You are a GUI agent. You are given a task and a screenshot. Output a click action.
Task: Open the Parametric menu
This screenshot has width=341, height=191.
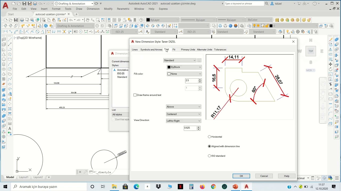click(123, 9)
